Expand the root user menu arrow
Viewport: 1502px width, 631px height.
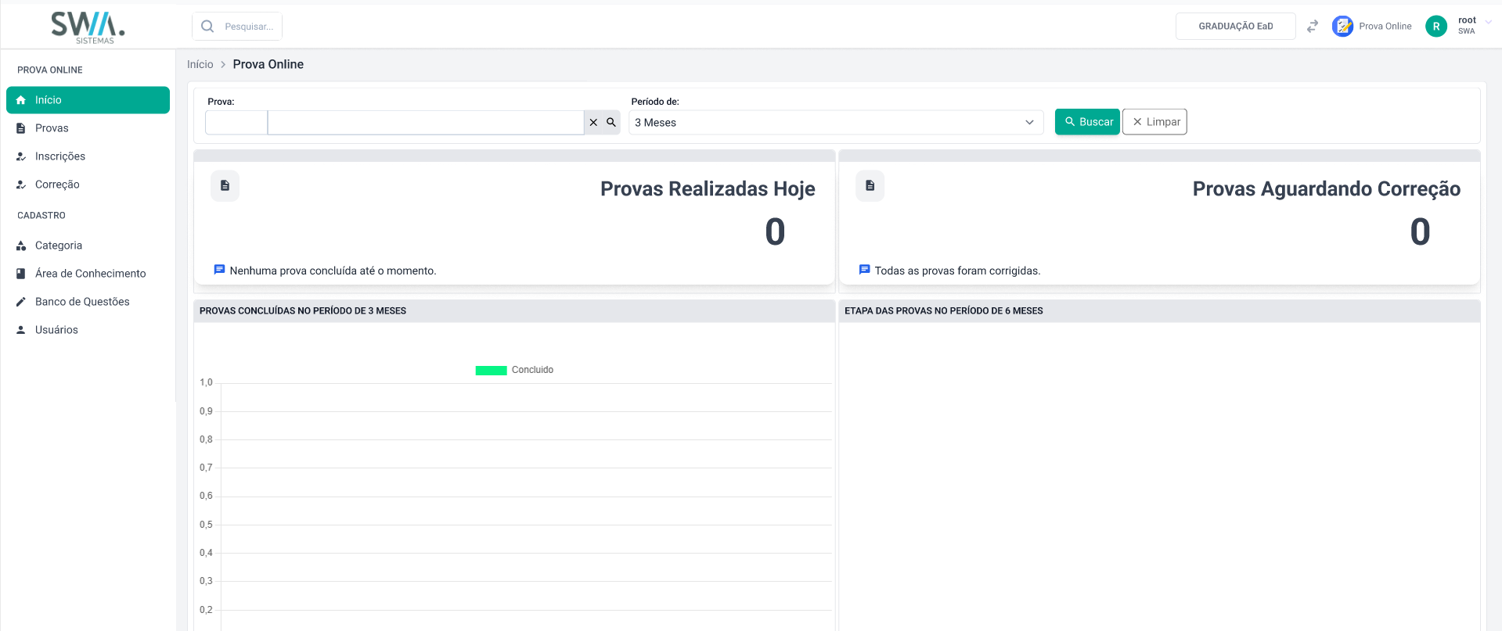[x=1488, y=22]
